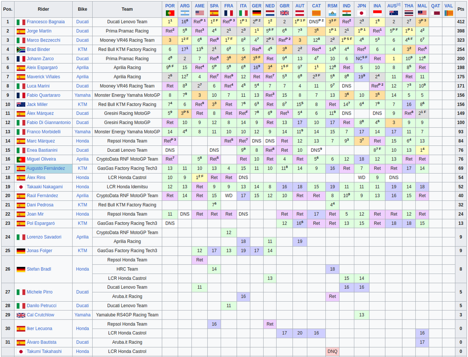Open the MAL race header link
This screenshot has height=357, width=468.
(x=422, y=6)
